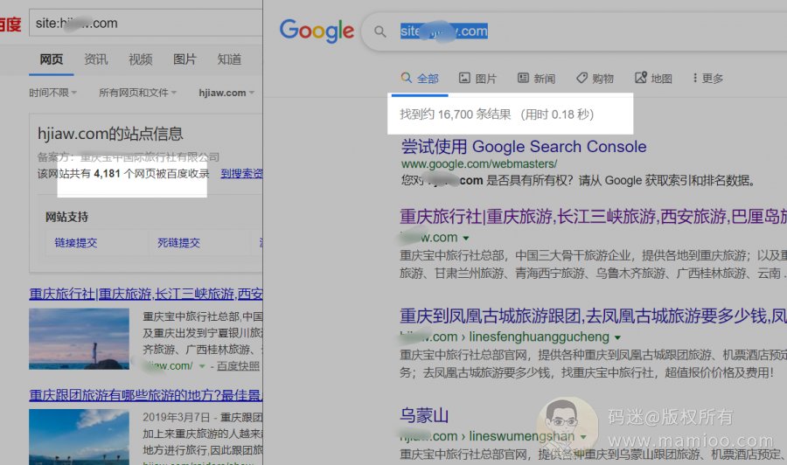Viewport: 787px width, 465px height.
Task: Click the 链接提交 link
Action: 76,243
